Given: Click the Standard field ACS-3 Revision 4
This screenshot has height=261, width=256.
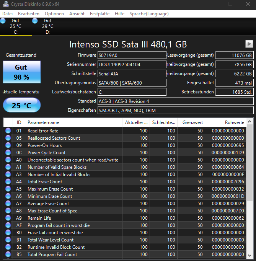Looking at the screenshot, I should tap(175, 101).
